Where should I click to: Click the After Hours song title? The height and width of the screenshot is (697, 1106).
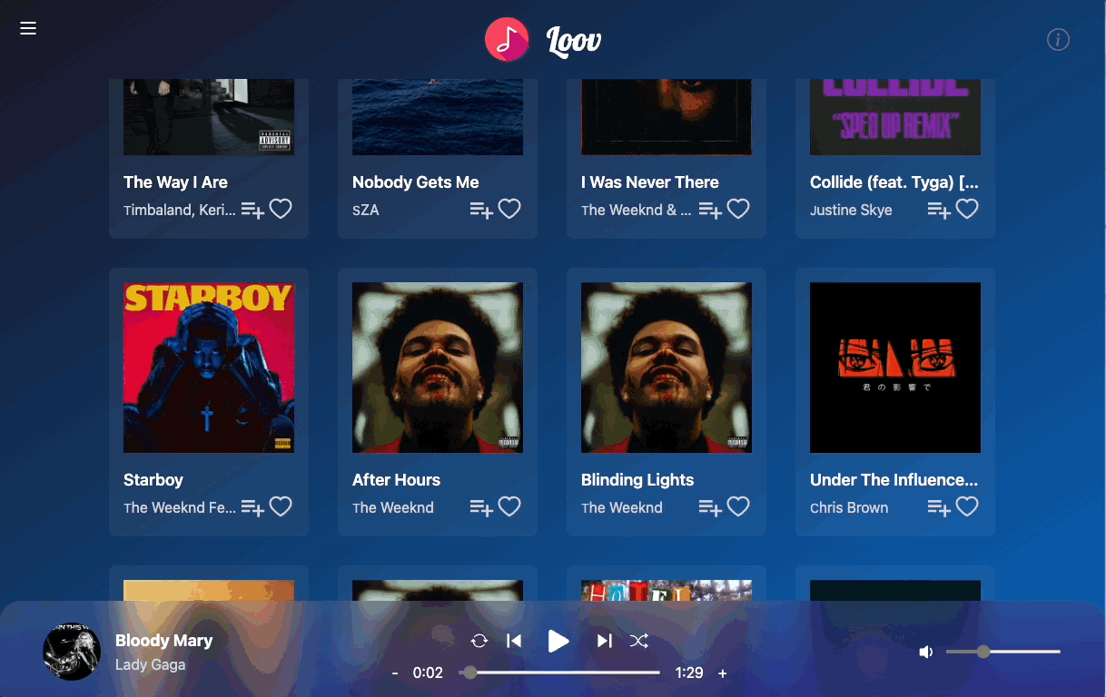pyautogui.click(x=396, y=480)
